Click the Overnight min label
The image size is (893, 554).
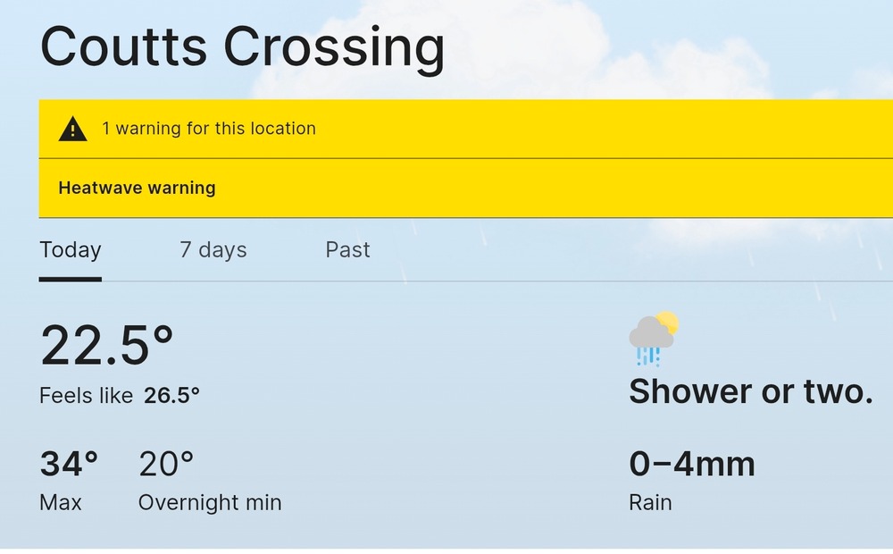click(210, 503)
